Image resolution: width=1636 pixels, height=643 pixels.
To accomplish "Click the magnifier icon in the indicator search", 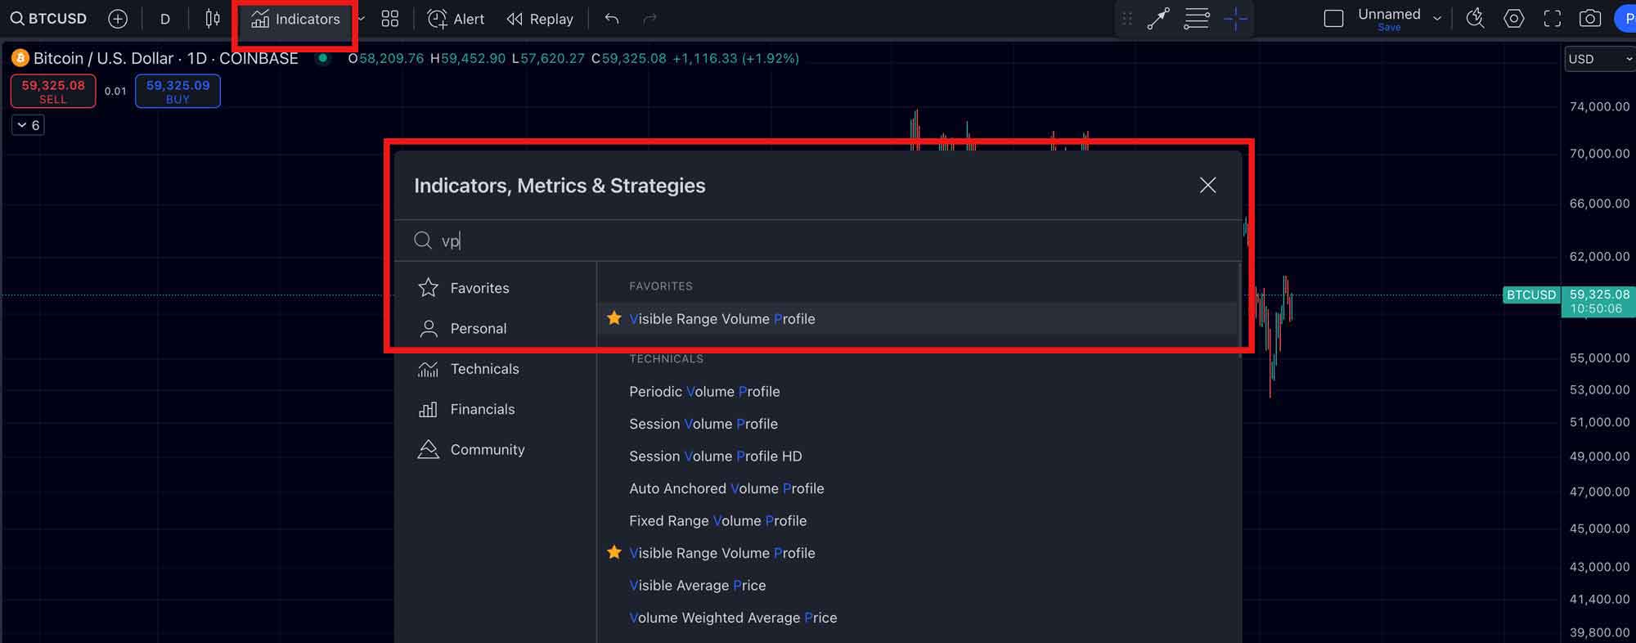I will click(423, 241).
